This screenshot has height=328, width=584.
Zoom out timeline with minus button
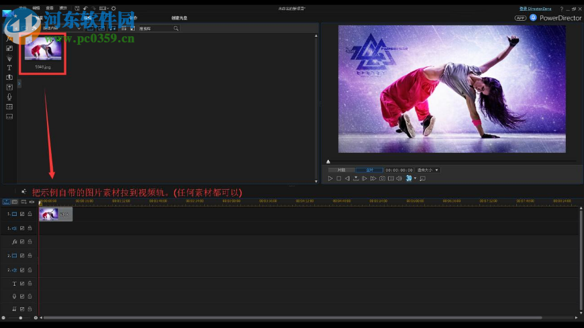pyautogui.click(x=3, y=318)
